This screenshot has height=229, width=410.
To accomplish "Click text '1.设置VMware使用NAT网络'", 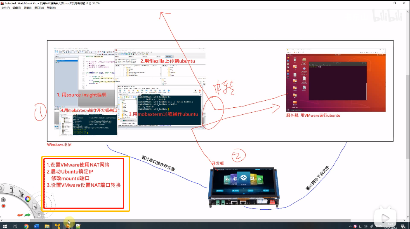I will [x=78, y=165].
